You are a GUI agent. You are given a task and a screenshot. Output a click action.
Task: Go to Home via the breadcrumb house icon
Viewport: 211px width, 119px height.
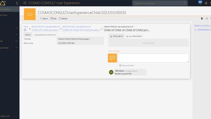point(25,30)
